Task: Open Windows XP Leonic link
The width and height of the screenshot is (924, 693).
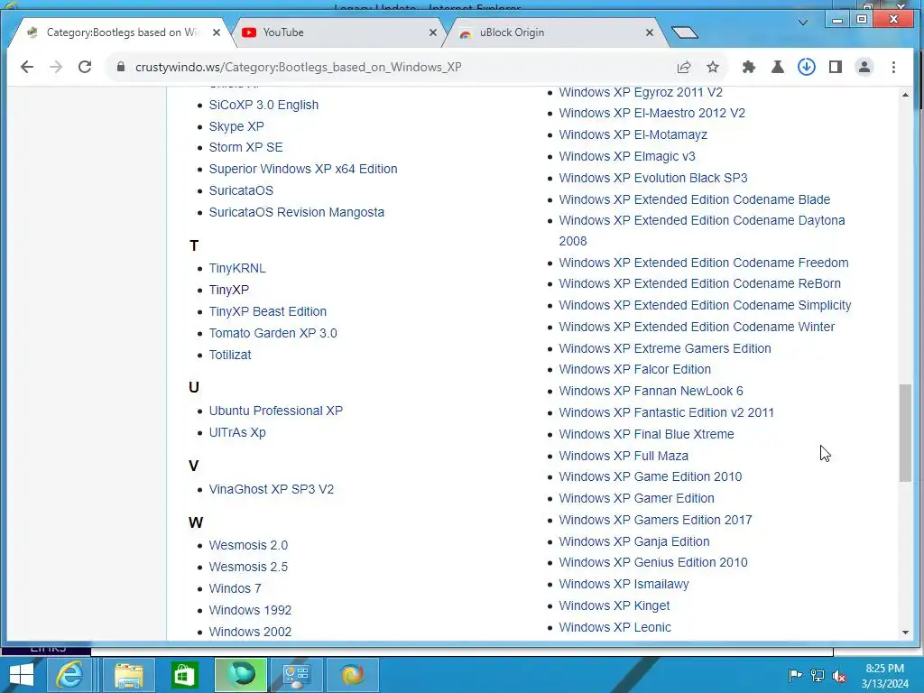Action: pyautogui.click(x=614, y=628)
